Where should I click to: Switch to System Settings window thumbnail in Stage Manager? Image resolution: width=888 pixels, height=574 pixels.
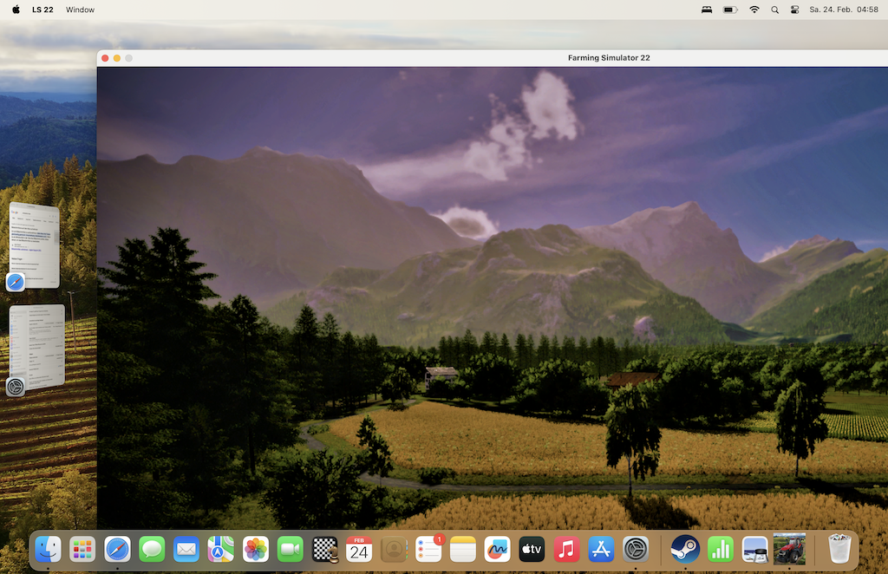(36, 347)
